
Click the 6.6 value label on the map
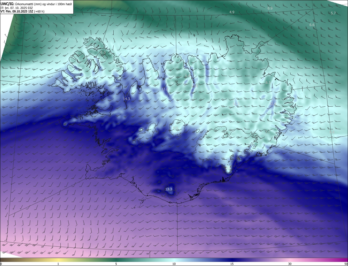click(312, 25)
